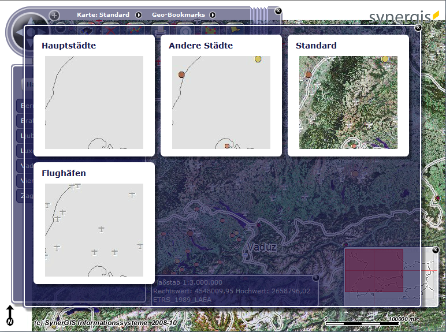The height and width of the screenshot is (332, 446).
Task: Close the coordinates info panel
Action: (315, 278)
